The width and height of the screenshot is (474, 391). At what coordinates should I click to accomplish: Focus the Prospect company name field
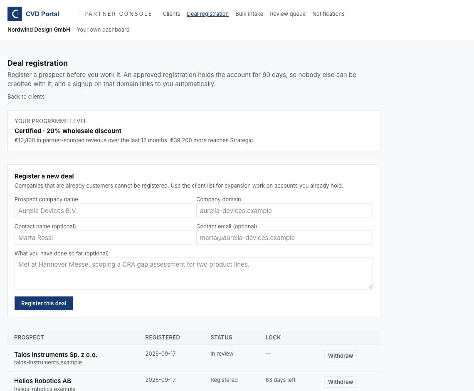click(x=103, y=210)
